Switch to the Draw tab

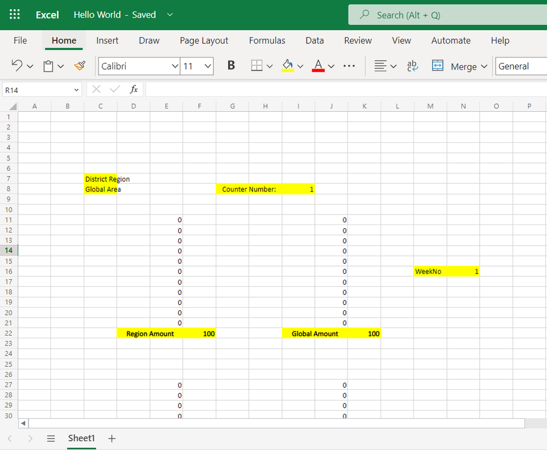tap(149, 41)
